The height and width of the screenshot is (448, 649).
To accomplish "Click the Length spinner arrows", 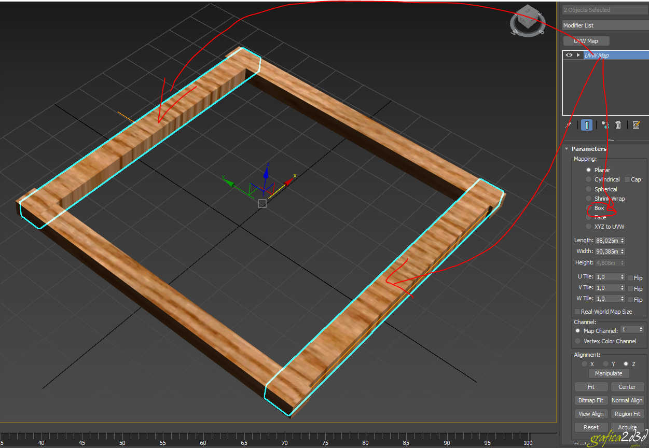I will [623, 241].
